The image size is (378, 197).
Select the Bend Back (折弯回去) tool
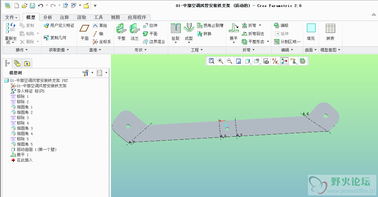253,34
